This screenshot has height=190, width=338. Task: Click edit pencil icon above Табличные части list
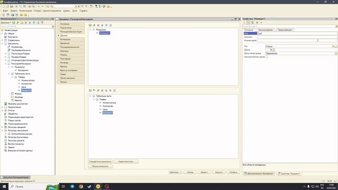tap(98, 90)
